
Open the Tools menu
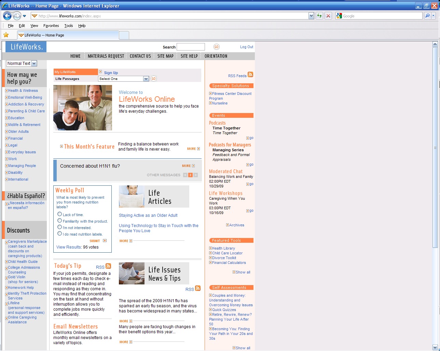click(x=69, y=26)
